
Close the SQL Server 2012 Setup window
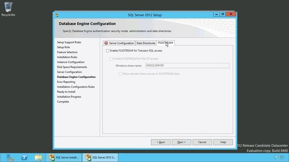[231, 14]
